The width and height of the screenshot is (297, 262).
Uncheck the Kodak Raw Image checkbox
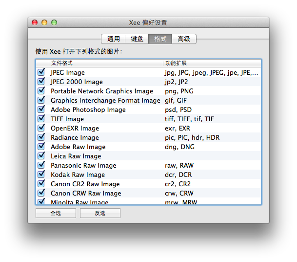coord(41,175)
